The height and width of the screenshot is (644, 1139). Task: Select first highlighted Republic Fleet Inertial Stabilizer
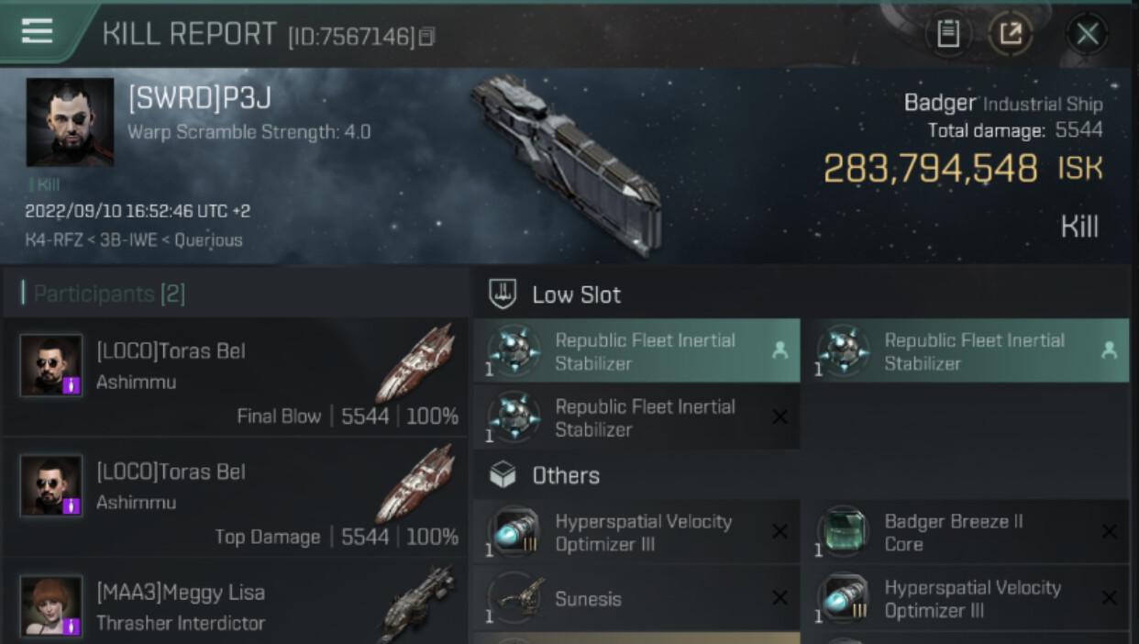(x=636, y=351)
